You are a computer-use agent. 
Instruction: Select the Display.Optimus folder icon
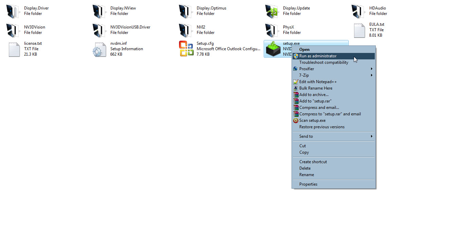[x=186, y=11]
